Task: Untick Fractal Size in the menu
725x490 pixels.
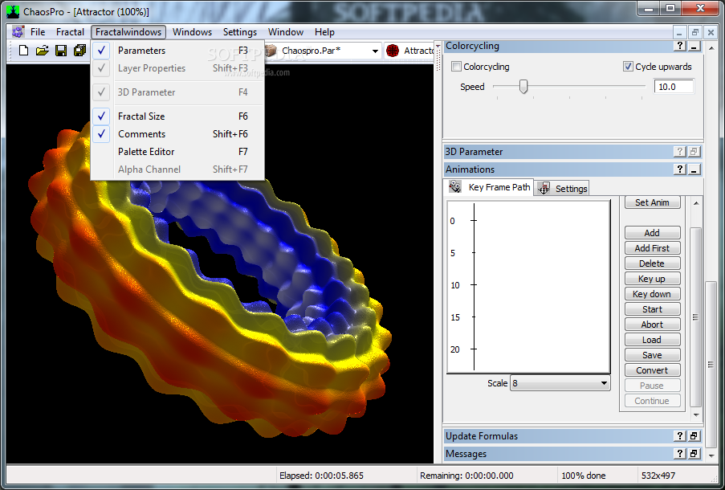Action: (177, 116)
